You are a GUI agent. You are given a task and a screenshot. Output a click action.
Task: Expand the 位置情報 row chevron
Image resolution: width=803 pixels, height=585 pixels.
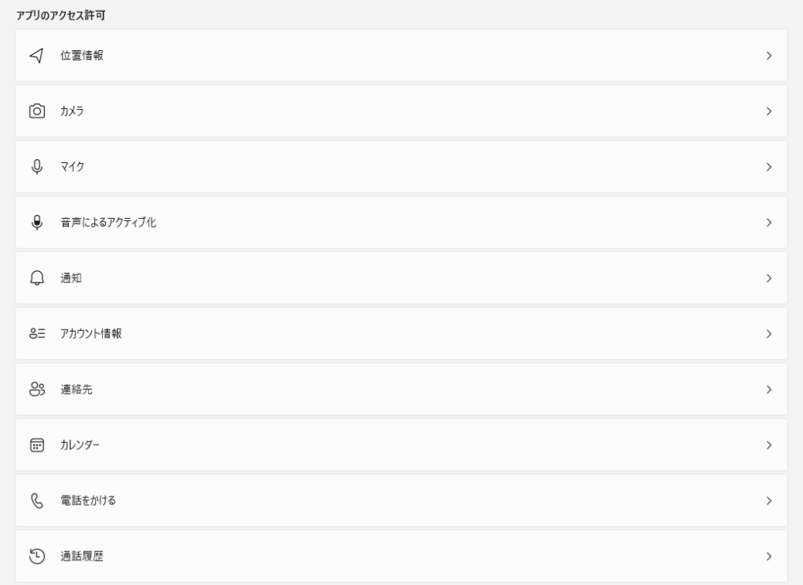[769, 56]
